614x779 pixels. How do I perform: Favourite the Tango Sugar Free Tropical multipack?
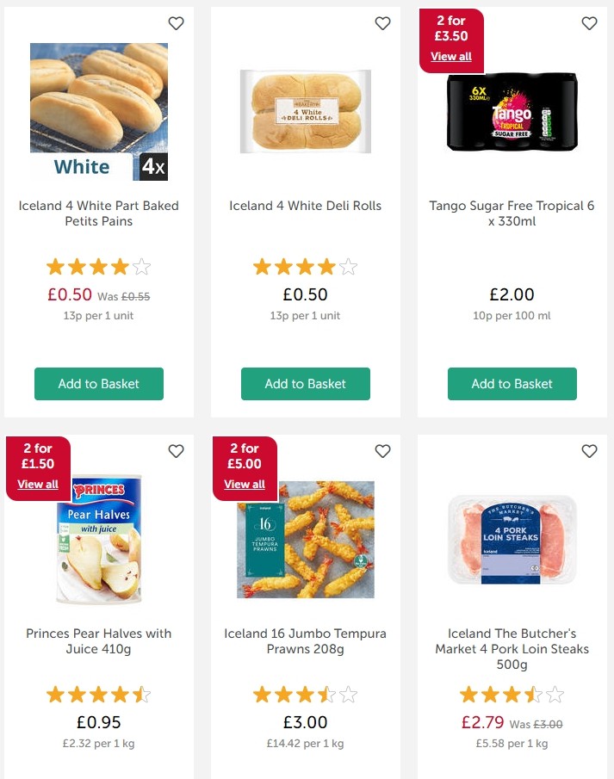tap(589, 23)
